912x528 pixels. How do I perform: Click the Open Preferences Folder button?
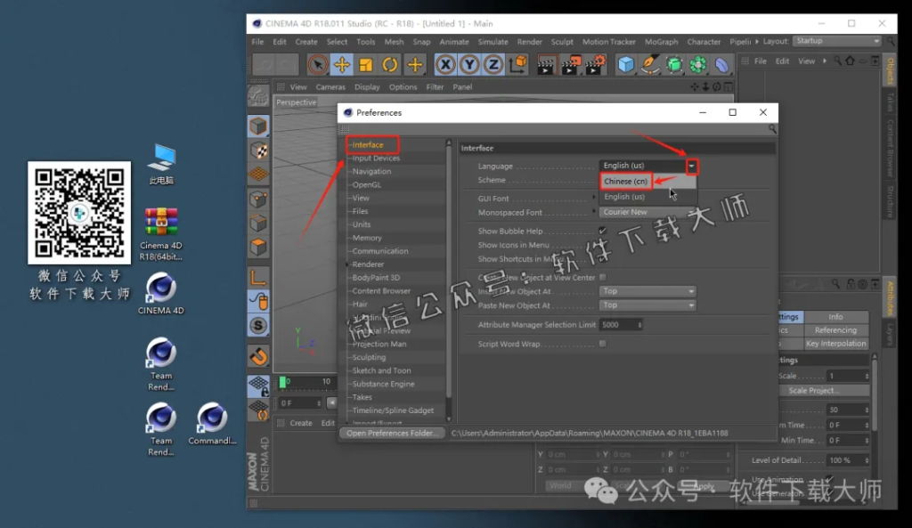[x=392, y=433]
